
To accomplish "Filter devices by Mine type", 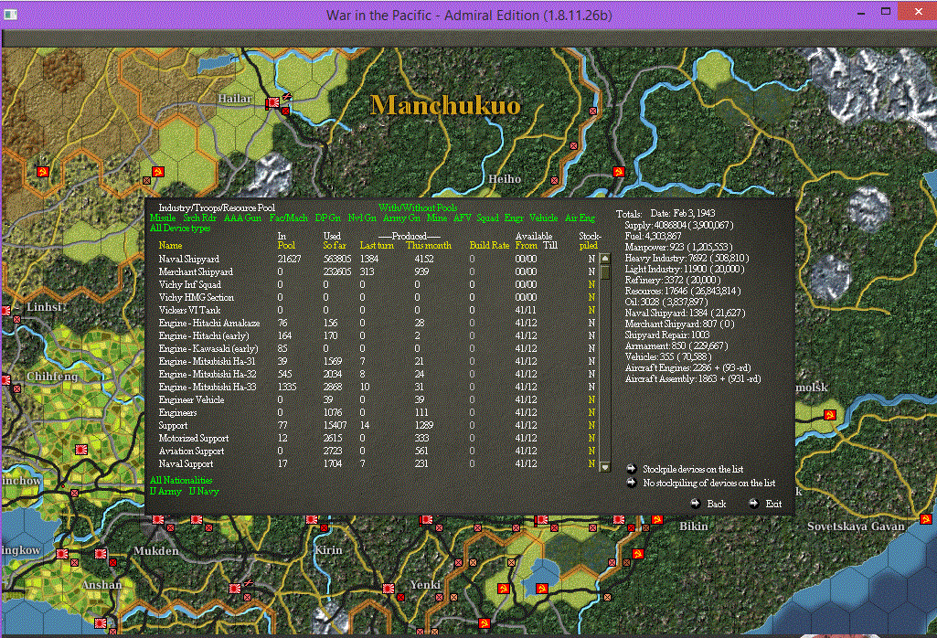I will point(437,218).
